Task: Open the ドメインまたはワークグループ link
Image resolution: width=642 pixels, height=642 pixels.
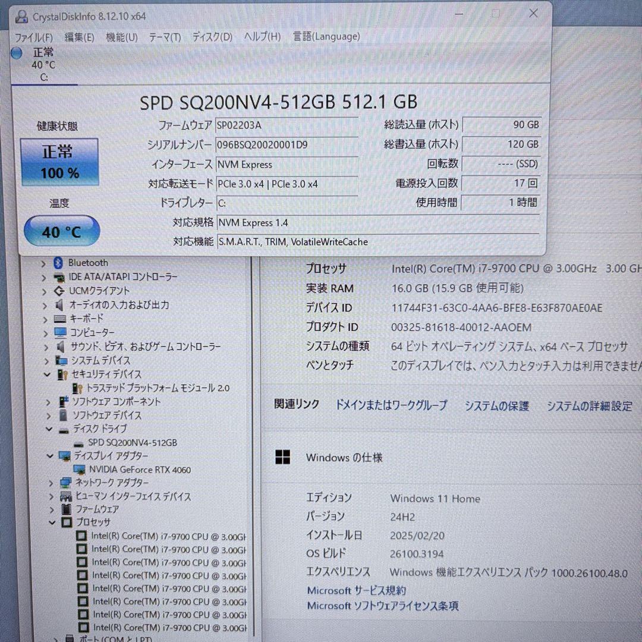Action: point(391,405)
